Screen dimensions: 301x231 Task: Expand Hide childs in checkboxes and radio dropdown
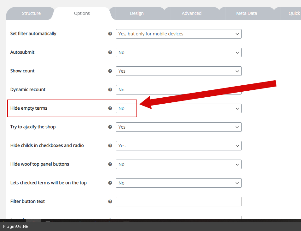coord(178,146)
